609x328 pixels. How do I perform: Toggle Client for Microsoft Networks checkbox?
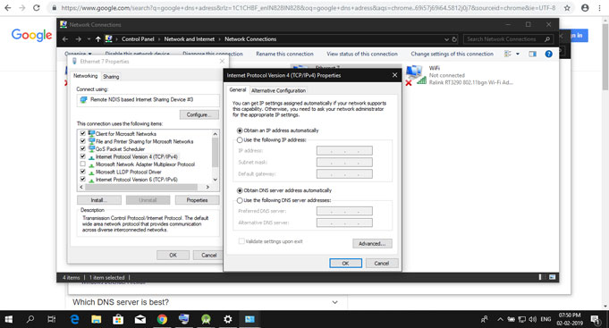point(83,133)
